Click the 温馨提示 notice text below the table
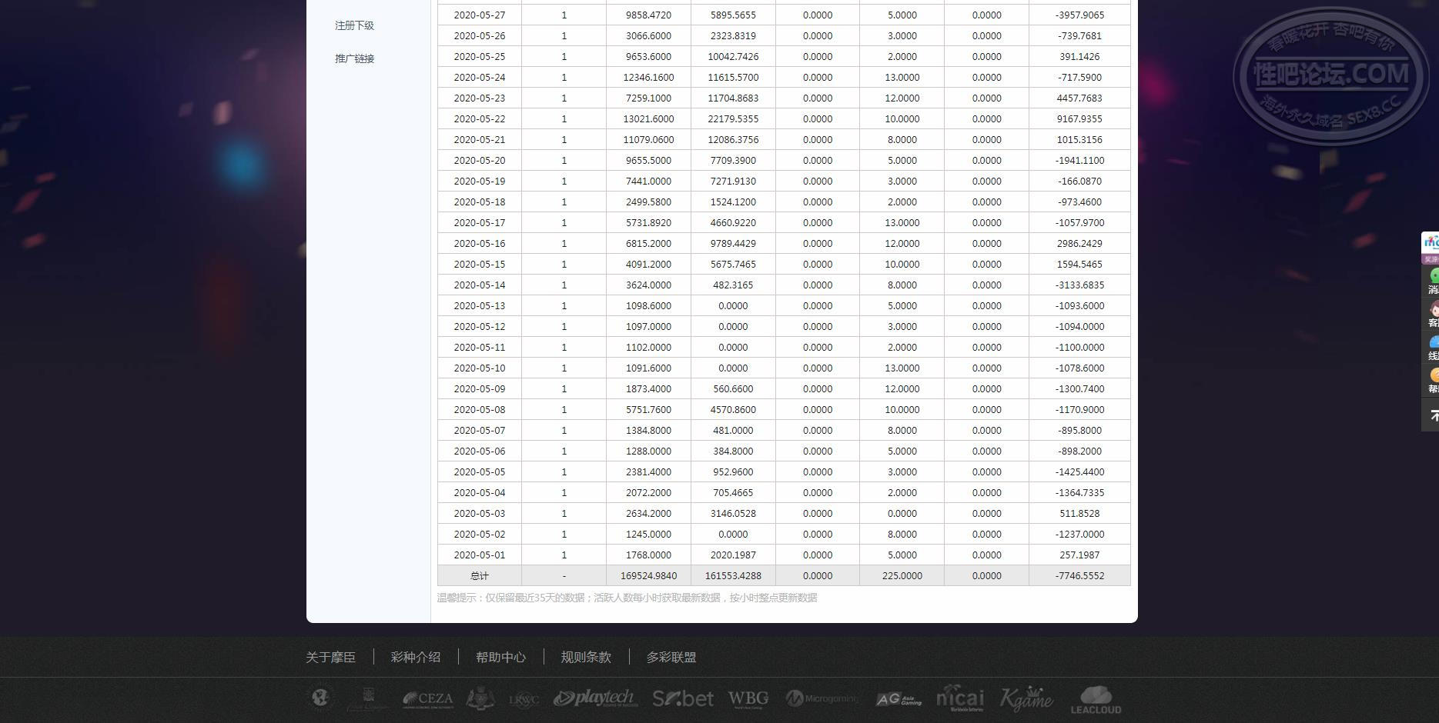This screenshot has width=1439, height=723. [x=627, y=598]
